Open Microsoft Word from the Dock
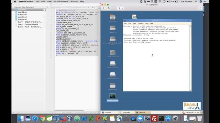 click(84, 119)
